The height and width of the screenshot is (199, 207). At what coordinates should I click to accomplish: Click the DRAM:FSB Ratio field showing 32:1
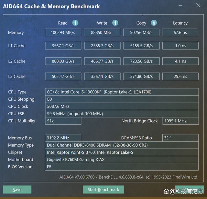(x=180, y=138)
